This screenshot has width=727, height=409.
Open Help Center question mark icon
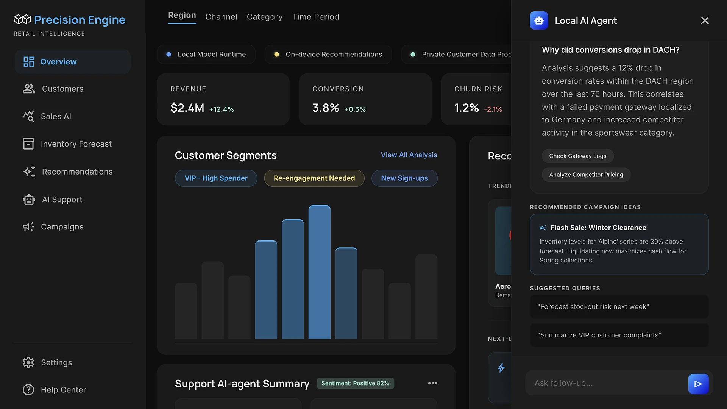28,390
